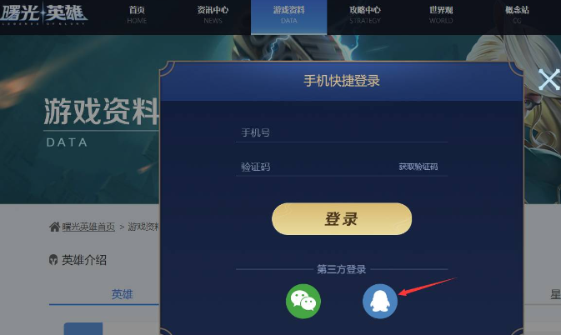The height and width of the screenshot is (335, 561).
Task: Click the blue block below the 英雄 tab
Action: click(x=83, y=328)
